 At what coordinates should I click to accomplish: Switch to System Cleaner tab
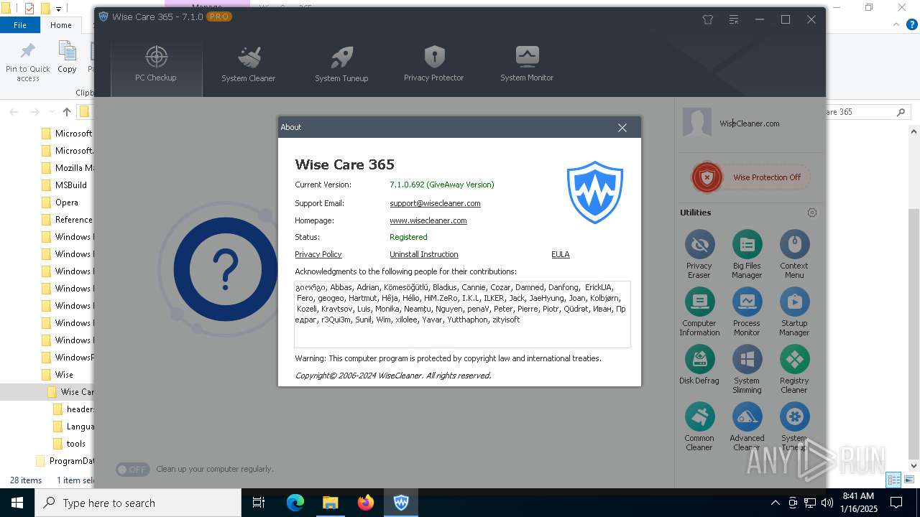(248, 64)
